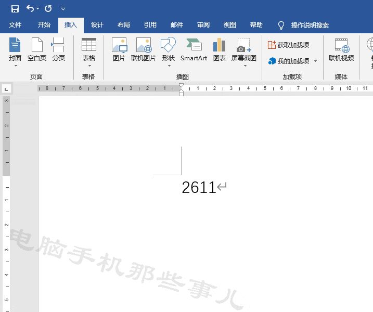Image resolution: width=373 pixels, height=312 pixels.
Task: Insert online video with 联机视频
Action: pyautogui.click(x=341, y=49)
